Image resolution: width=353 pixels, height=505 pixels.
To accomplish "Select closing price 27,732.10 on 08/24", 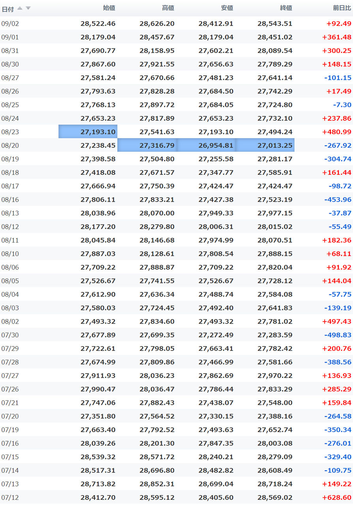I will [275, 118].
